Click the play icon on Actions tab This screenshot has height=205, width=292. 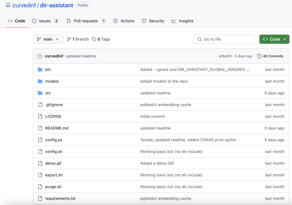(116, 21)
